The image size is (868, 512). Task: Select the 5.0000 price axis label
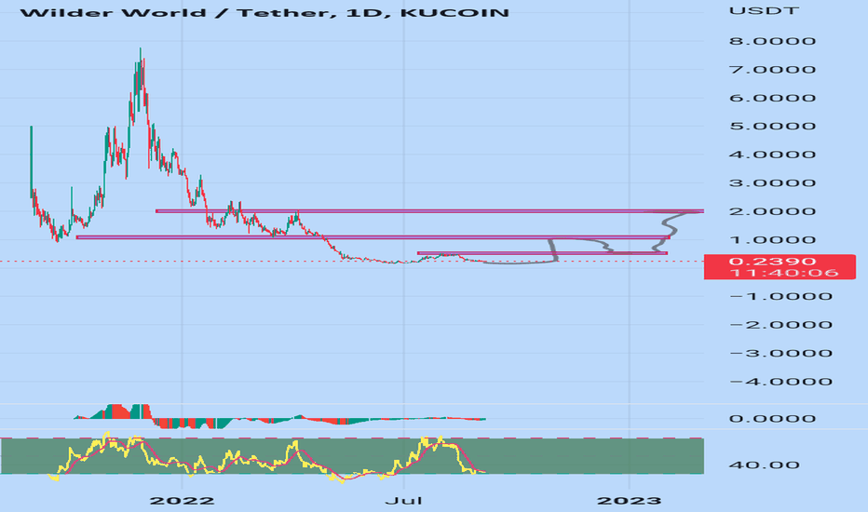point(772,127)
